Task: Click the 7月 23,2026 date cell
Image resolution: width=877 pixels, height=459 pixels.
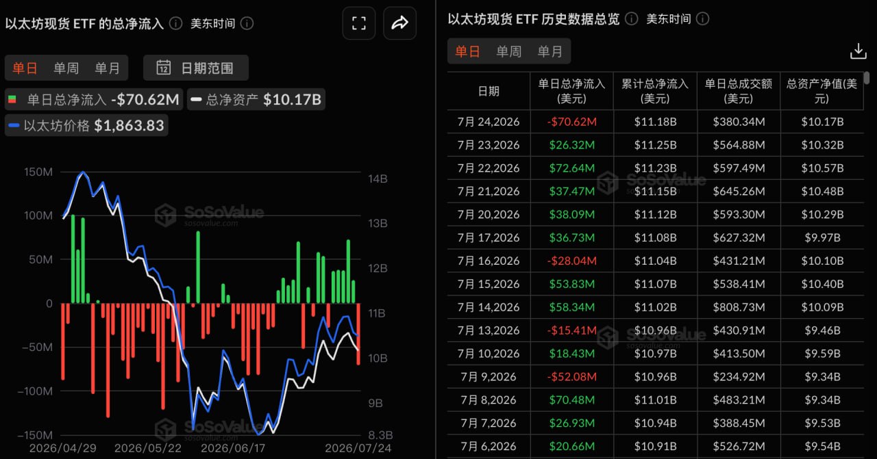Action: tap(489, 145)
